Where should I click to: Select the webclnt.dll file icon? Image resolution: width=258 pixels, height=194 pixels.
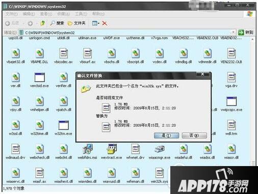63,149
